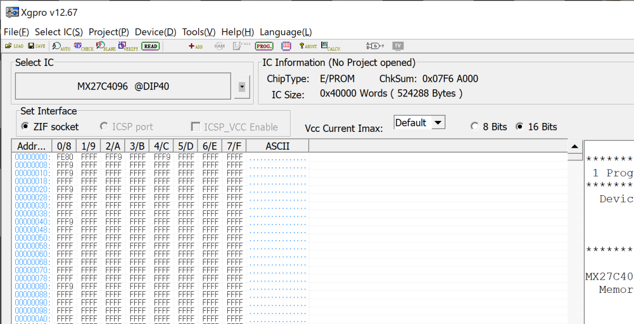Image resolution: width=634 pixels, height=324 pixels.
Task: Click the MX27C4096 @DIP40 chip select button
Action: [x=123, y=86]
